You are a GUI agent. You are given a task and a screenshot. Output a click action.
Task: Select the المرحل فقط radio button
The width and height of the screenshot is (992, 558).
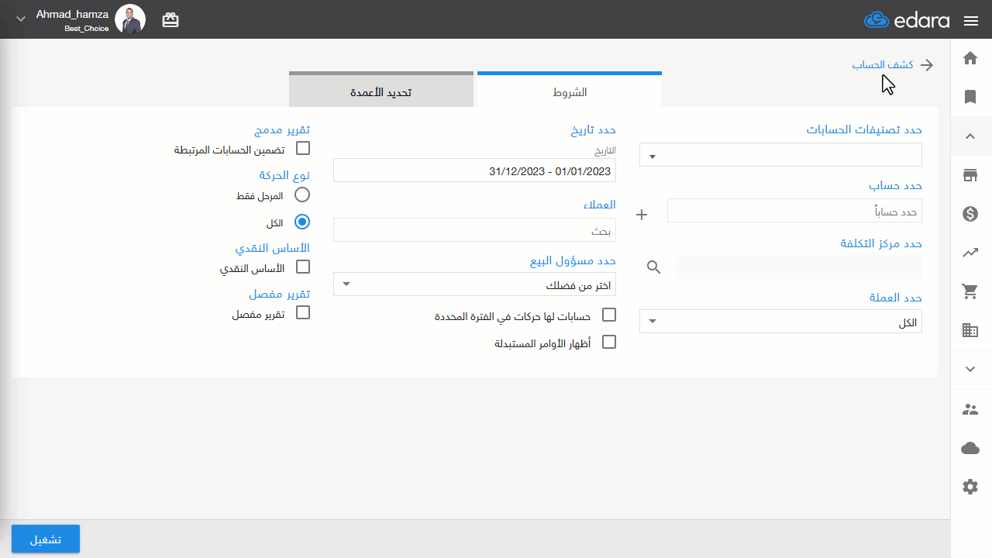[302, 195]
